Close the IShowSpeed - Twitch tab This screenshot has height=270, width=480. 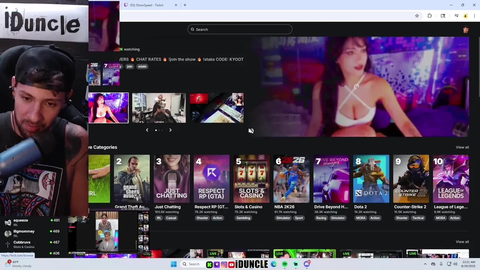pyautogui.click(x=176, y=5)
